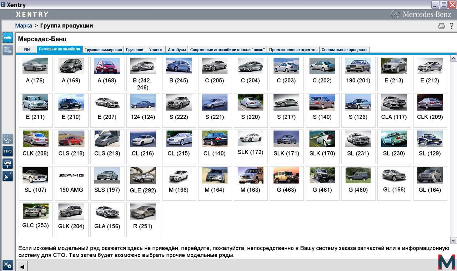Go back with the left arrow button
Viewport: 457px width, 271px height.
tap(22, 266)
